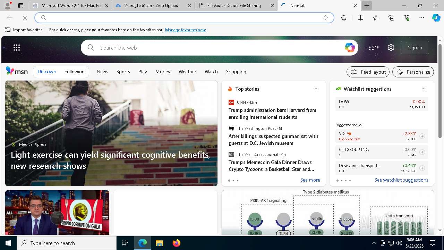Open File Explorer from taskbar
444x250 pixels.
[159, 243]
